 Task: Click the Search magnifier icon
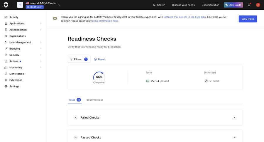tap(154, 5)
